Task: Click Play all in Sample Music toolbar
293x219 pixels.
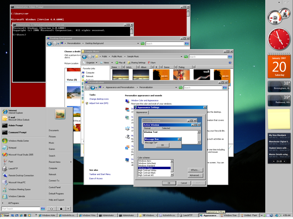Action: pyautogui.click(x=120, y=63)
